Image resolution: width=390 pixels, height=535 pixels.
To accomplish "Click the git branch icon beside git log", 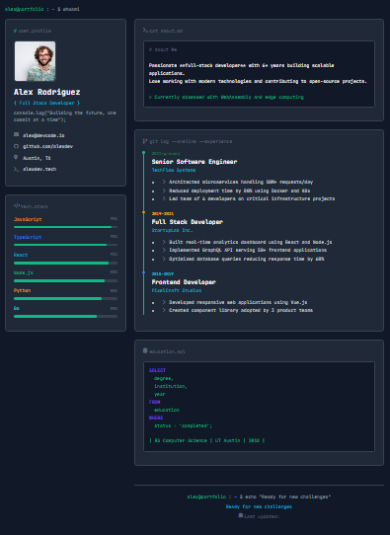I will click(x=145, y=141).
